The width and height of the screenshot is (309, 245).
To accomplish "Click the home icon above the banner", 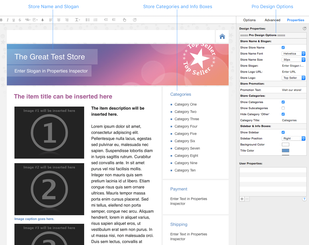I will pos(222,36).
